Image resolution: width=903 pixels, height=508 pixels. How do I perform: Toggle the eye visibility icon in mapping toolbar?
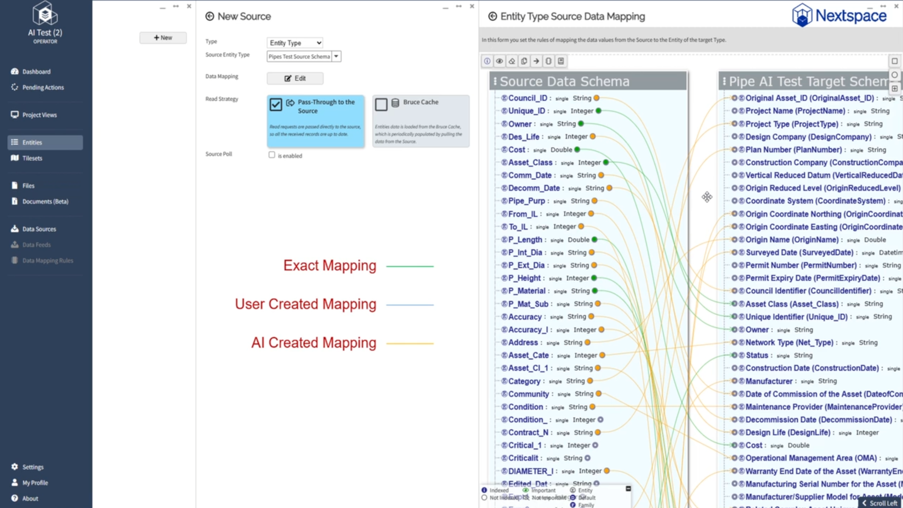499,61
